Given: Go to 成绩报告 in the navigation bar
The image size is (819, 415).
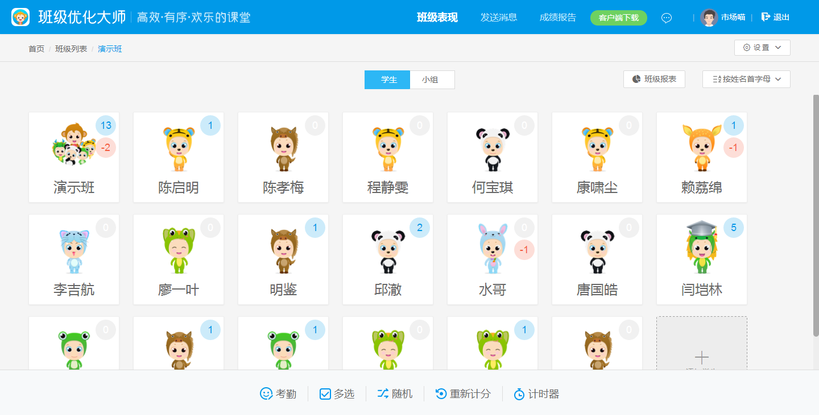Looking at the screenshot, I should pyautogui.click(x=558, y=18).
